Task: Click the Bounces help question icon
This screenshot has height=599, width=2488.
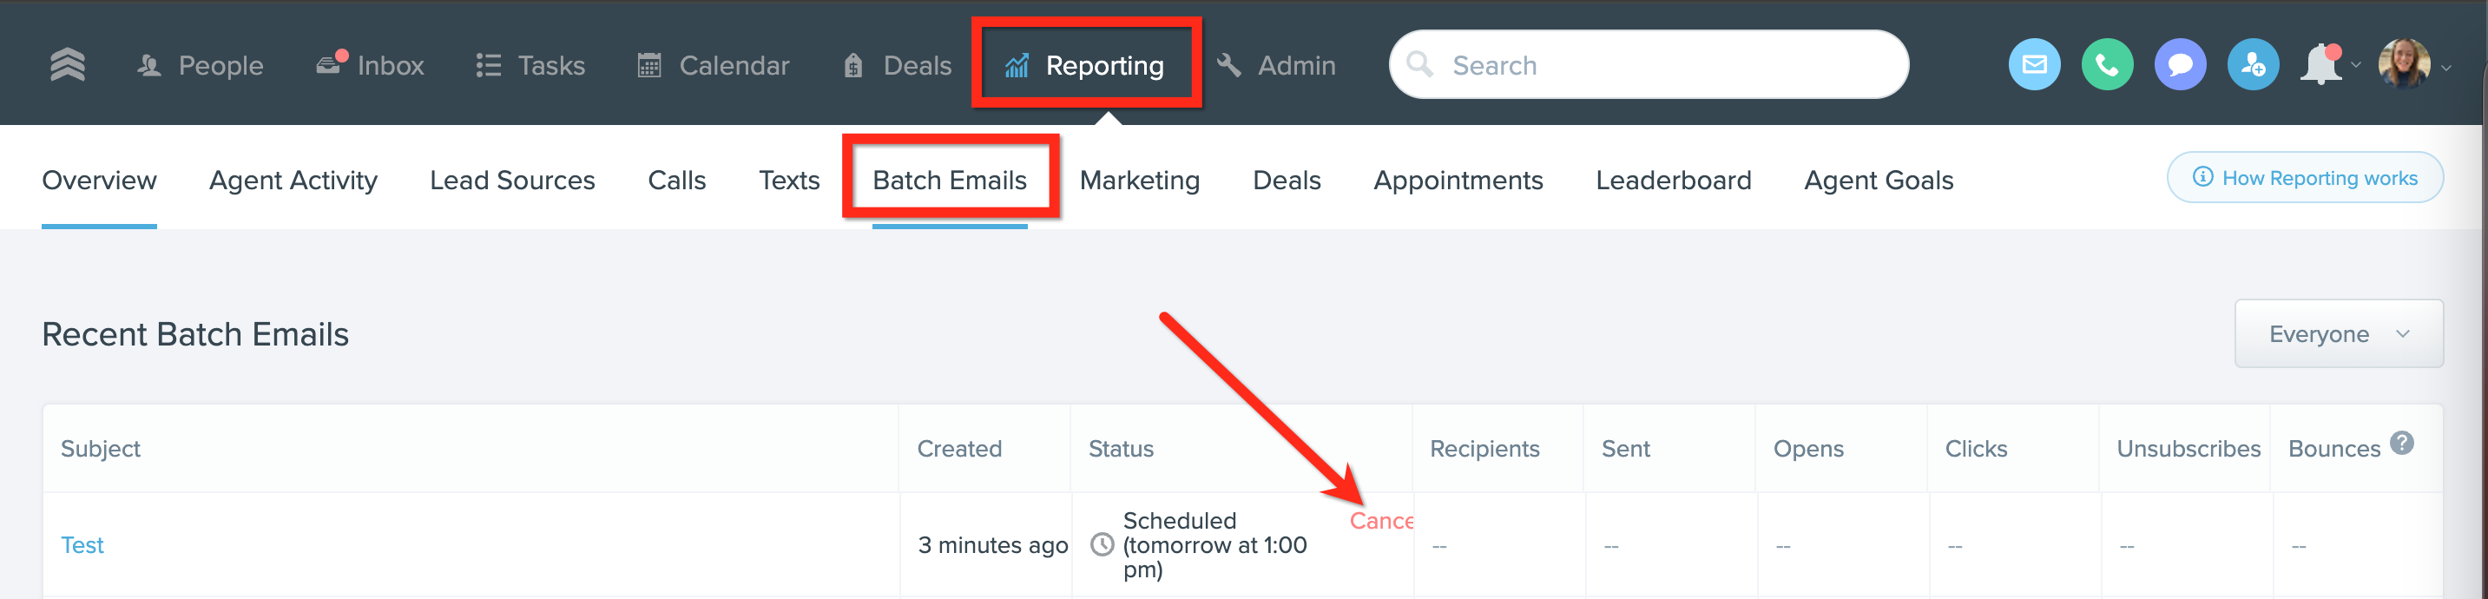Action: coord(2401,444)
